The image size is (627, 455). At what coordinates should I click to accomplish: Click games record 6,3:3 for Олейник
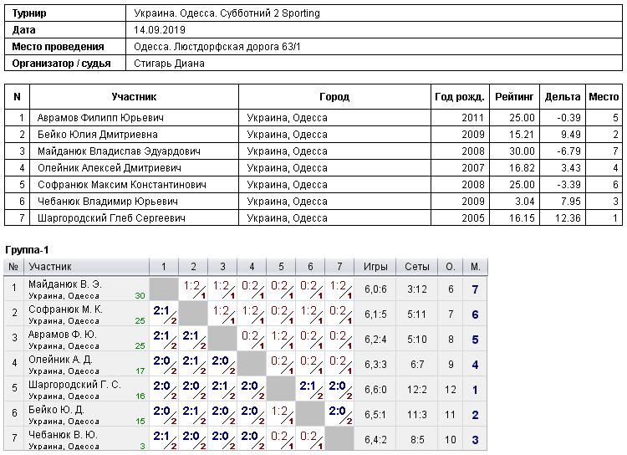pos(375,365)
